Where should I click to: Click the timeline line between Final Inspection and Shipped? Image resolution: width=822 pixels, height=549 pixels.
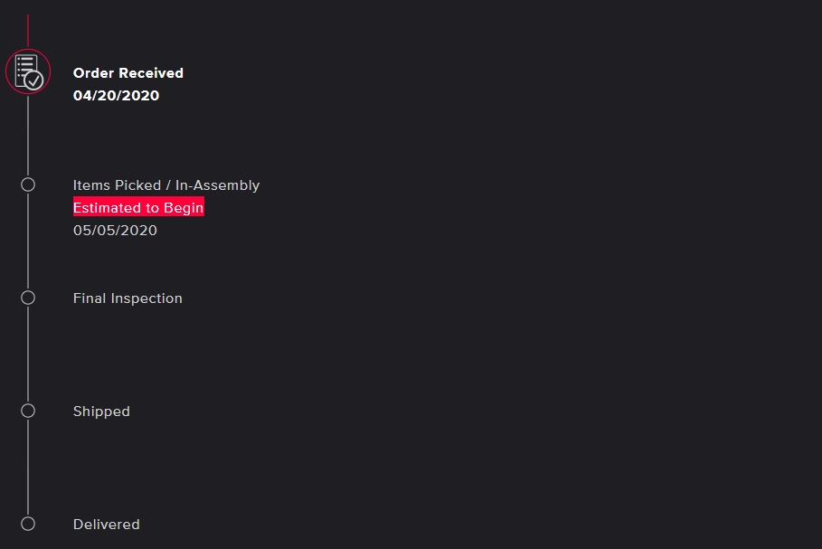pos(28,354)
